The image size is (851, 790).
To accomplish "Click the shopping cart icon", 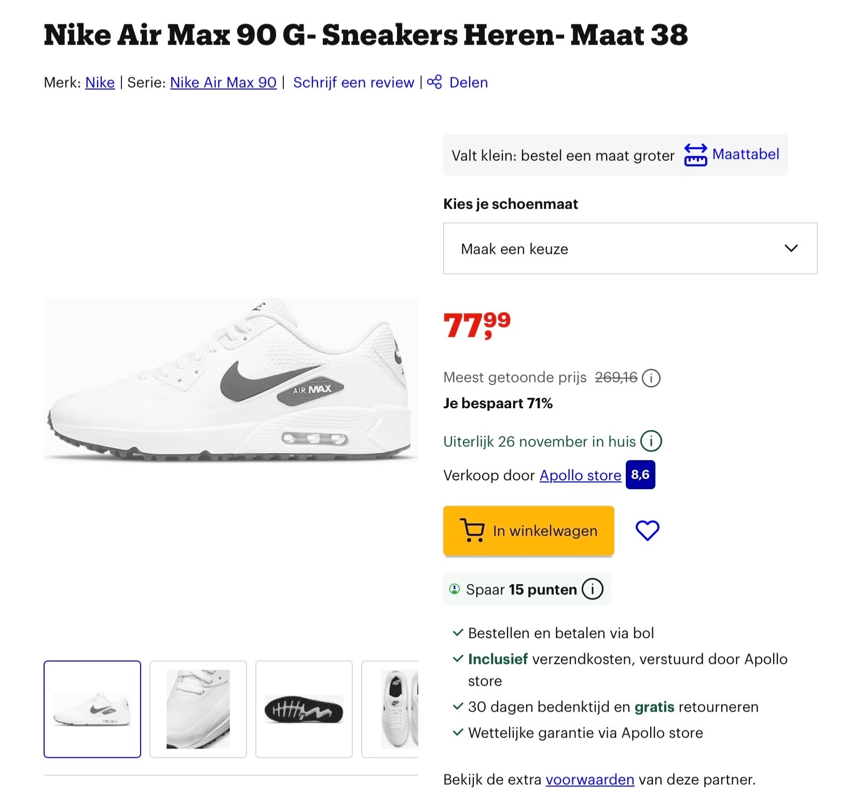I will 473,530.
